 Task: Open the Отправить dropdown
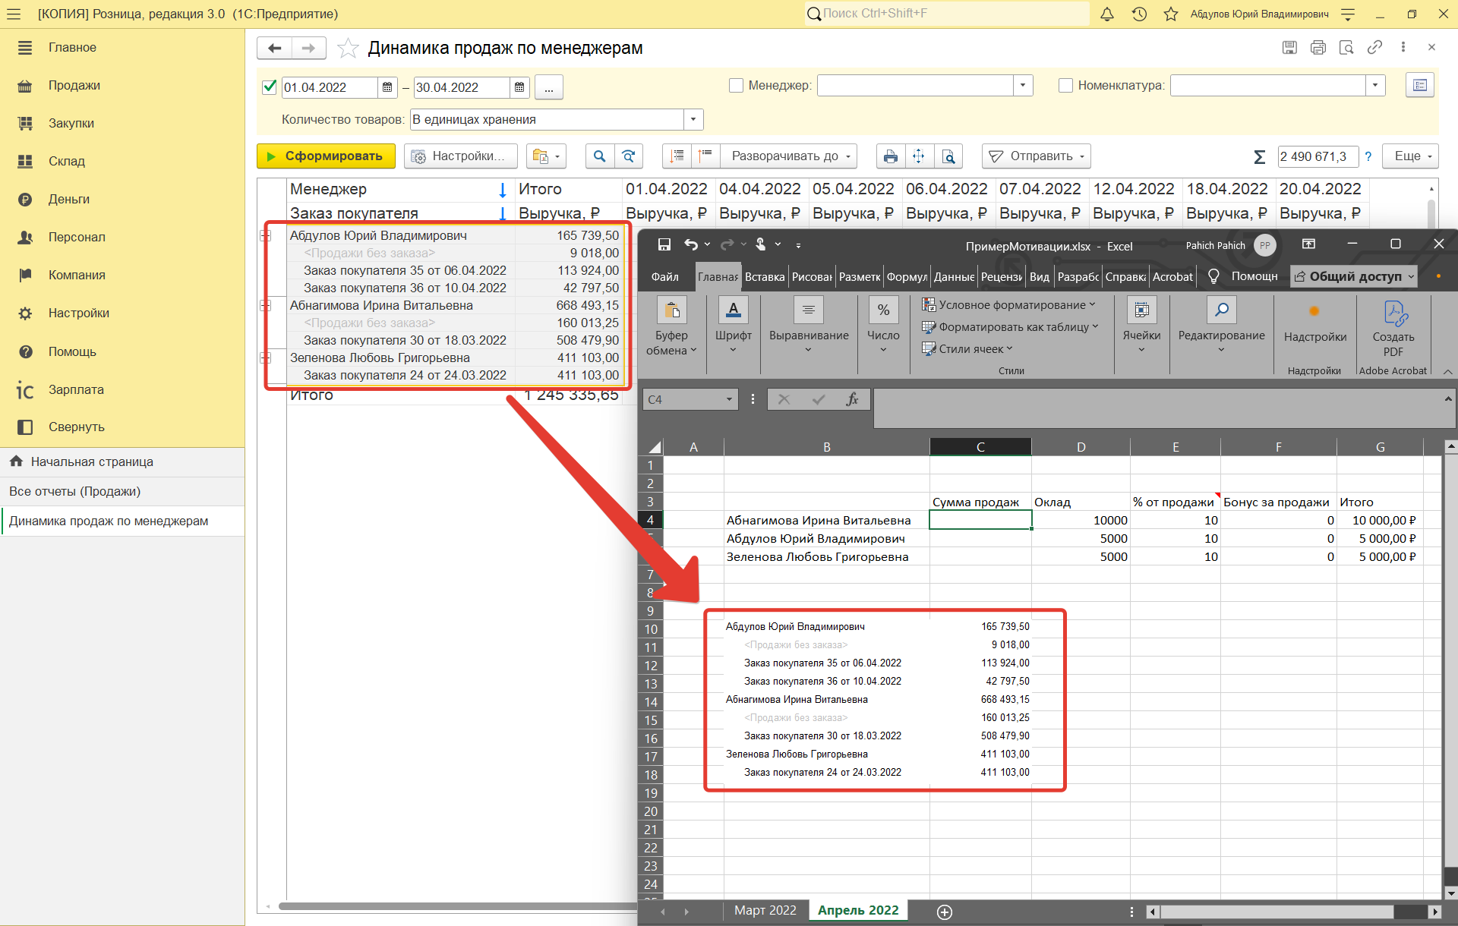(1037, 156)
